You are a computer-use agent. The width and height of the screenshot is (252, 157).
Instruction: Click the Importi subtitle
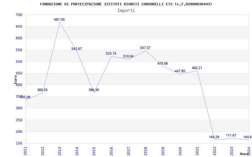(126, 11)
